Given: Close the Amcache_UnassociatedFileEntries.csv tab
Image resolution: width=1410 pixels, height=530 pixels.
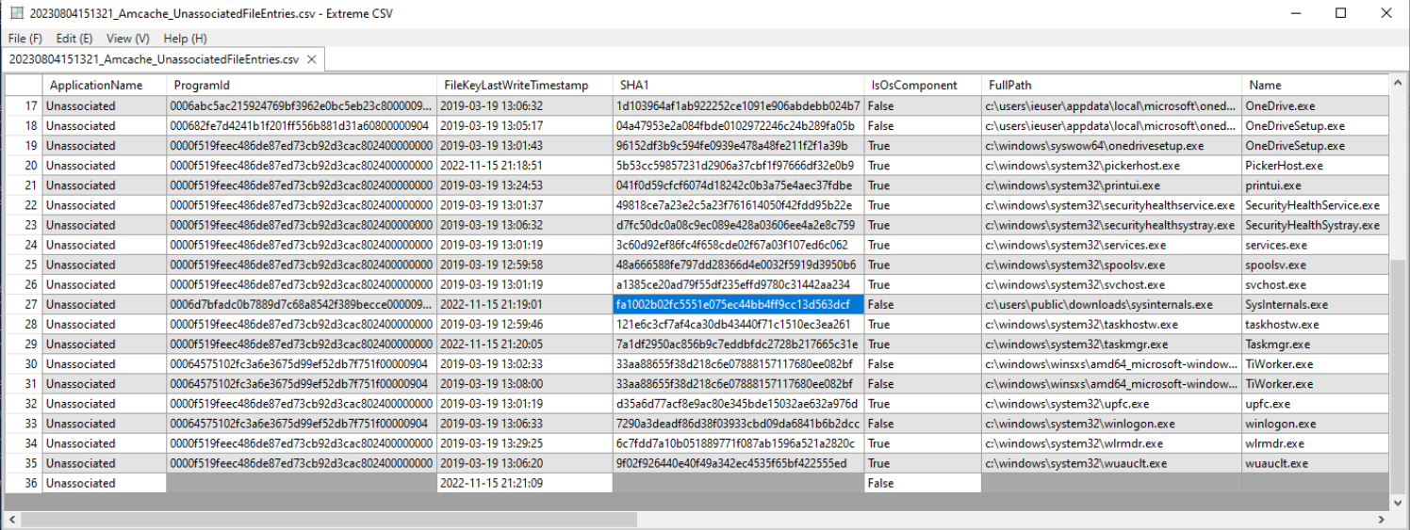Looking at the screenshot, I should tap(311, 59).
